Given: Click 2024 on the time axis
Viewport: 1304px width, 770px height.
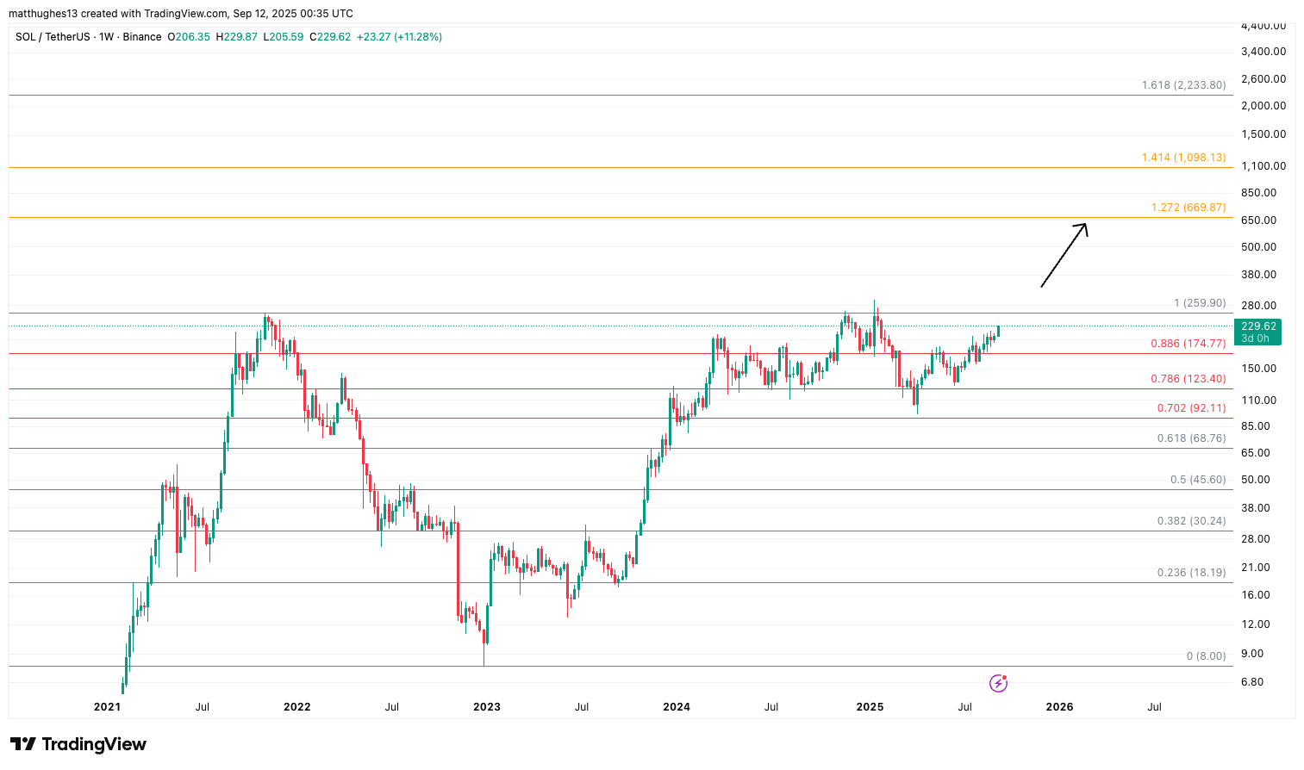Looking at the screenshot, I should [x=677, y=707].
